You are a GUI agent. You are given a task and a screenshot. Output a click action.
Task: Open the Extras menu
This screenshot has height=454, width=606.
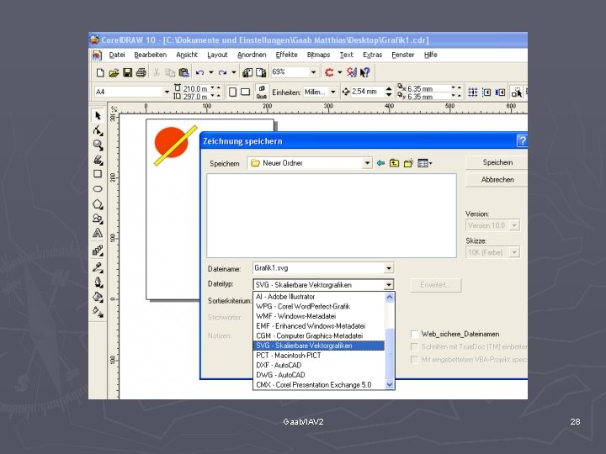pos(372,55)
